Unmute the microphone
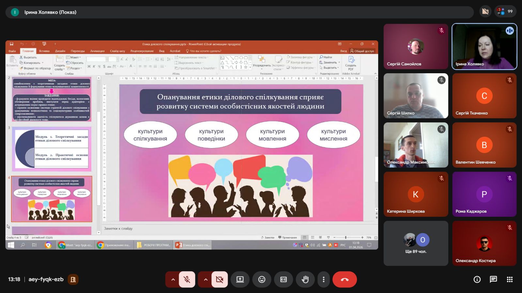522x293 pixels. click(x=187, y=279)
